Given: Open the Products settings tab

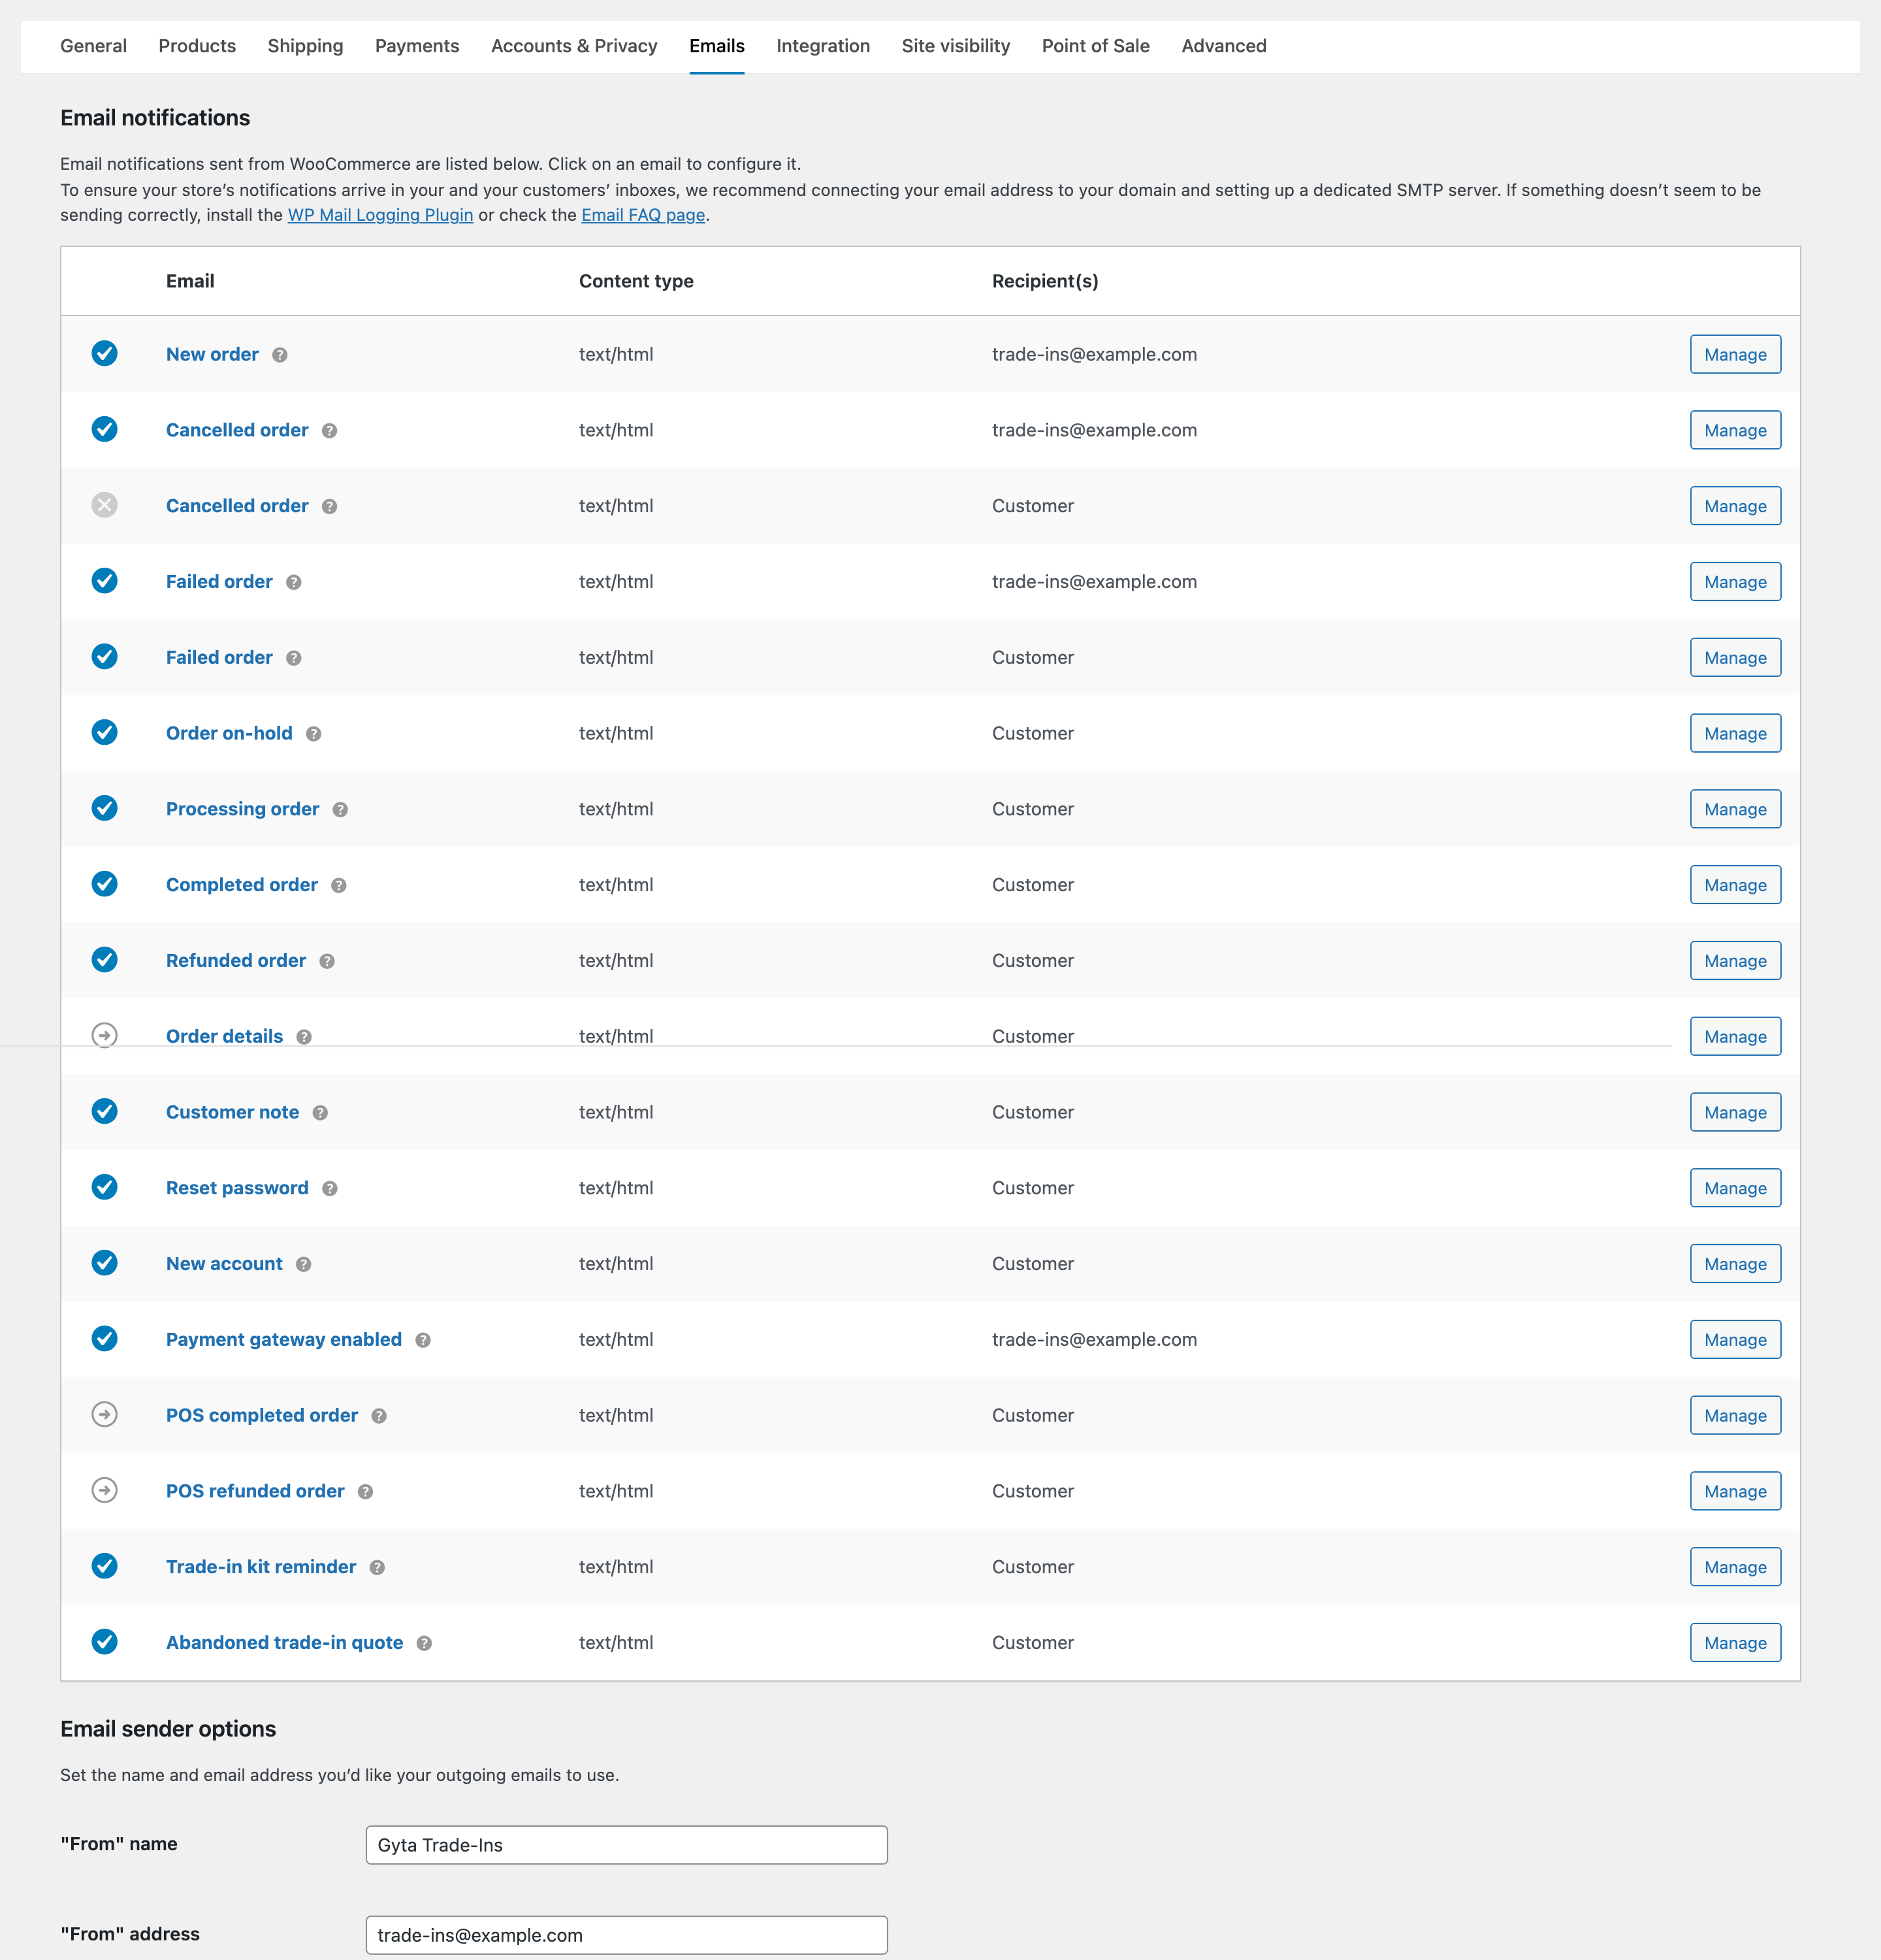Looking at the screenshot, I should pos(197,46).
